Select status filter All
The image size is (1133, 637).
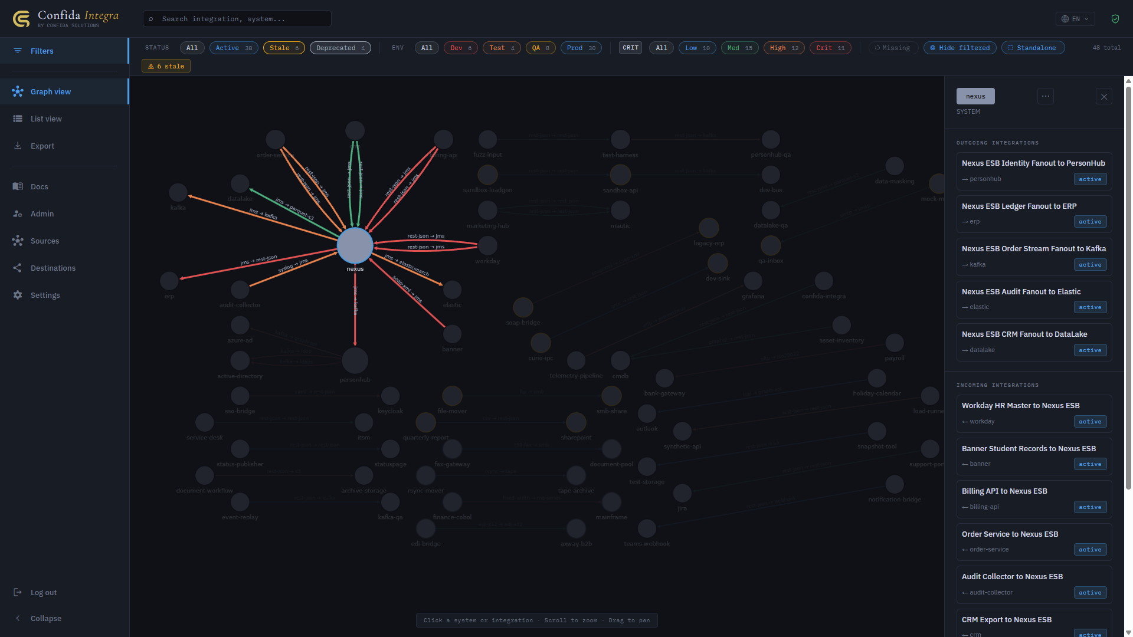click(x=192, y=48)
